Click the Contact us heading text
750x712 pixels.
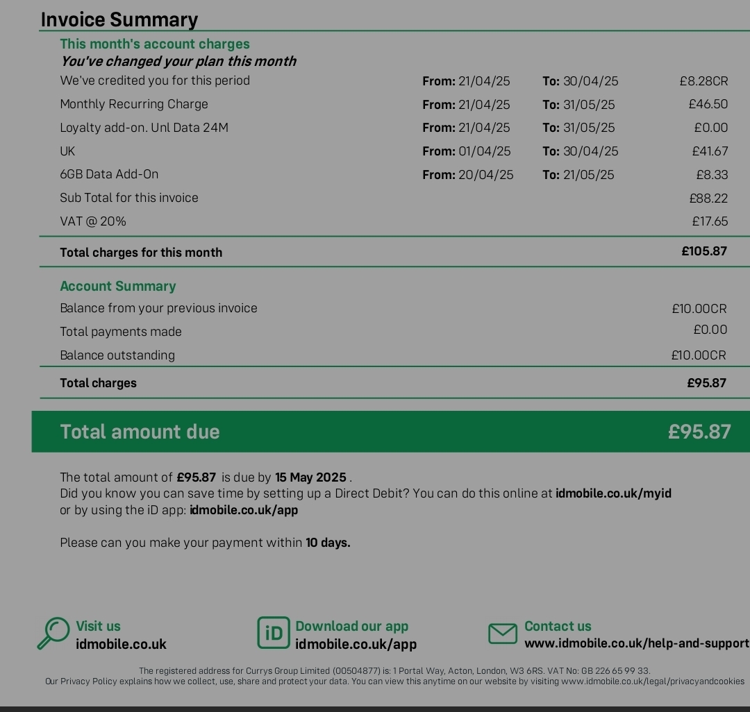(558, 626)
